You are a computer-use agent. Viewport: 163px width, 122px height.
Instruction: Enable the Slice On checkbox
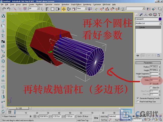151,88
